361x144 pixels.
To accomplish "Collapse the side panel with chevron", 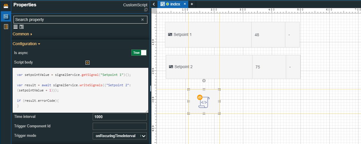I will 154,4.
